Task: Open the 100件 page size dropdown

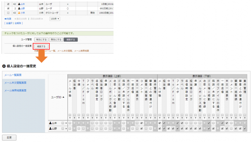Action: [55, 19]
